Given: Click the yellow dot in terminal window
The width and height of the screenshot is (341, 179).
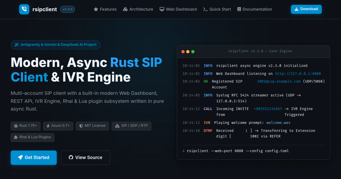Looking at the screenshot, I should (188, 51).
